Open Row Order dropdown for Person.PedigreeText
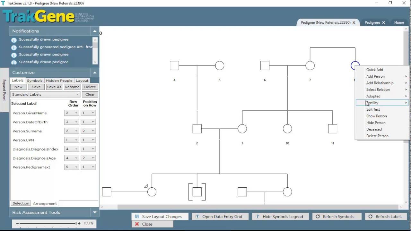The image size is (411, 231). click(72, 167)
